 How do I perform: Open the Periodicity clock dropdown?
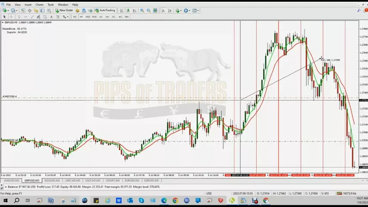[x=189, y=10]
